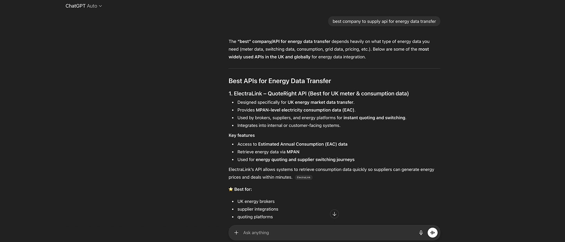Screen dimensions: 565x242
Task: Open the ElectraLink source citation chip
Action: (x=304, y=177)
